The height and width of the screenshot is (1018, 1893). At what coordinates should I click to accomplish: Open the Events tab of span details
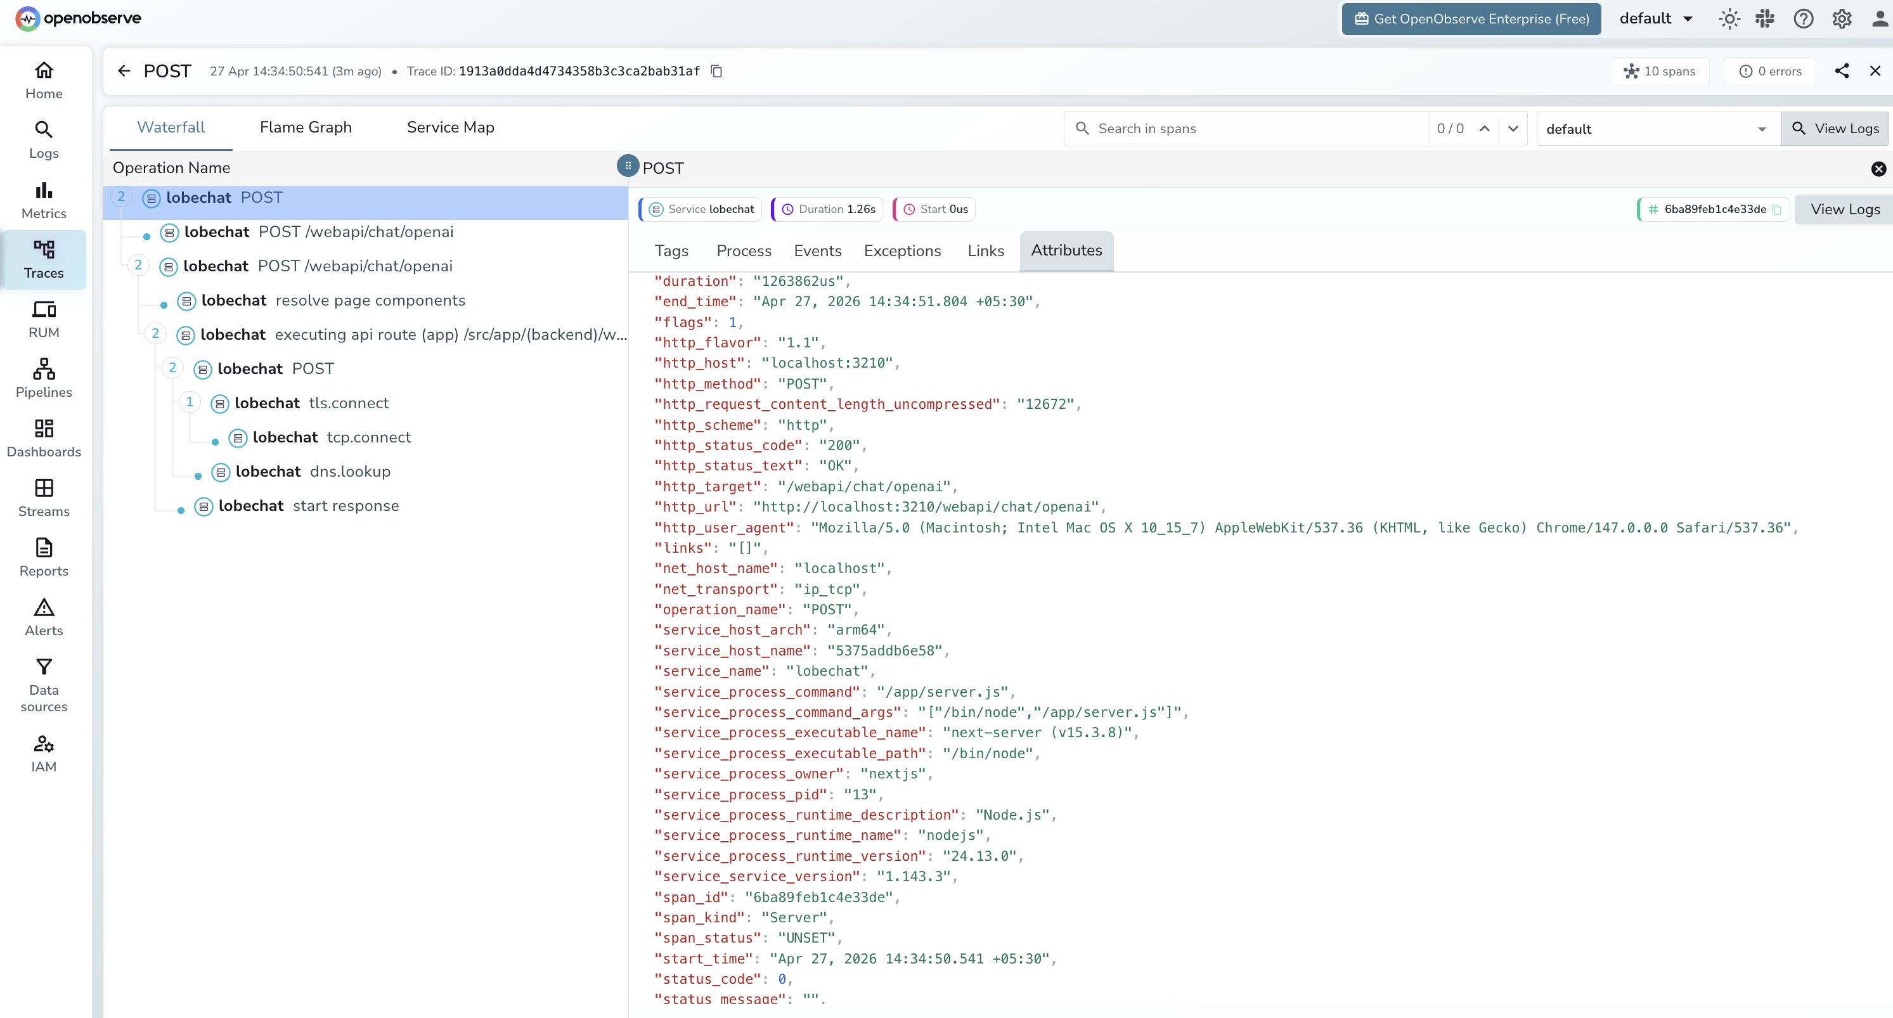(x=817, y=250)
